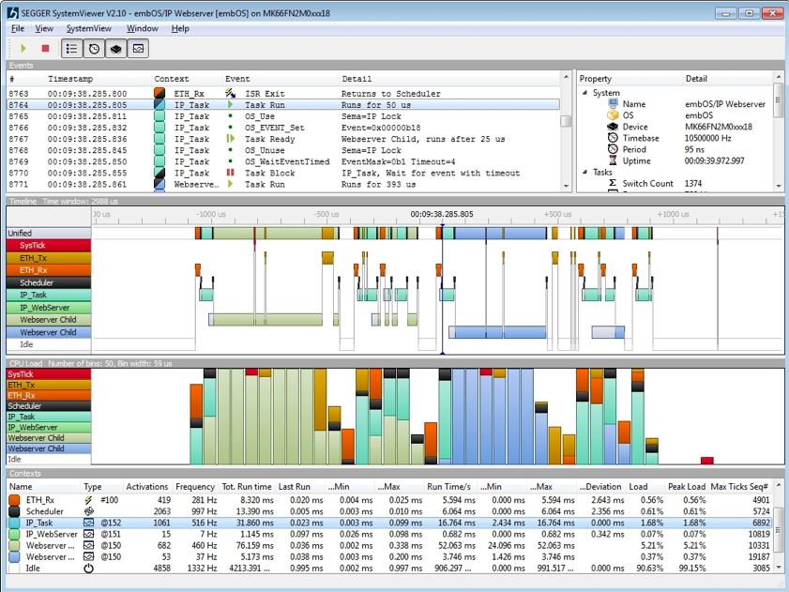The height and width of the screenshot is (592, 789).
Task: Click the Contexts window toolbar icon
Action: pyautogui.click(x=137, y=49)
